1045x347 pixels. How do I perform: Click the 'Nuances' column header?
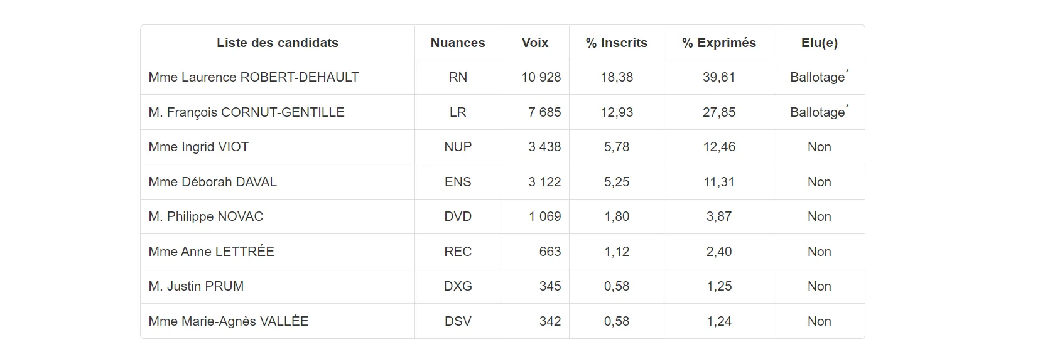coord(457,43)
